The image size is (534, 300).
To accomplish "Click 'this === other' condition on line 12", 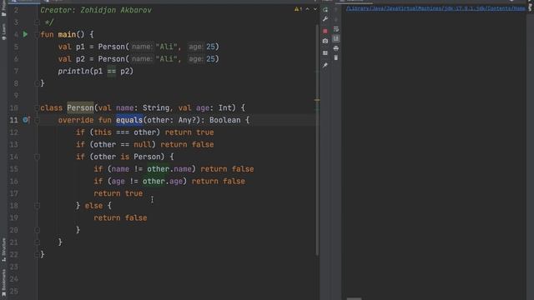I will pos(124,132).
